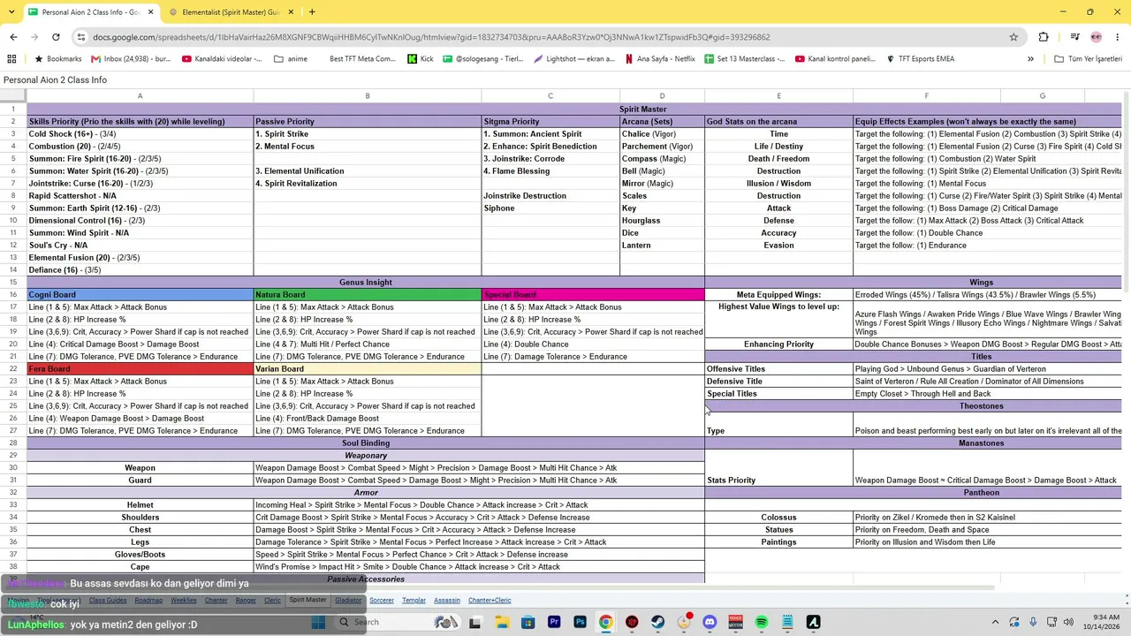Image resolution: width=1131 pixels, height=636 pixels.
Task: Bookmark this page with the star icon
Action: point(1013,37)
